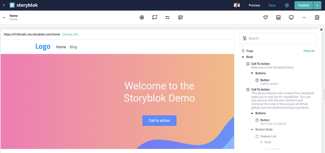Click the block icon beside Feature List

[257, 136]
